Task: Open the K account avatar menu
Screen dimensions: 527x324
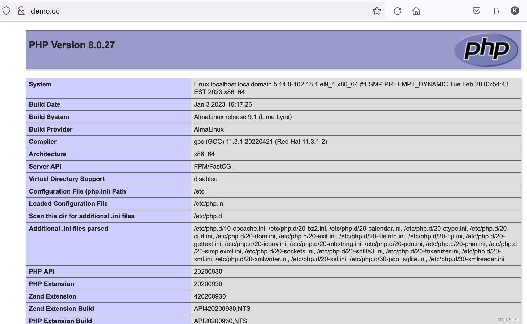Action: (x=515, y=11)
